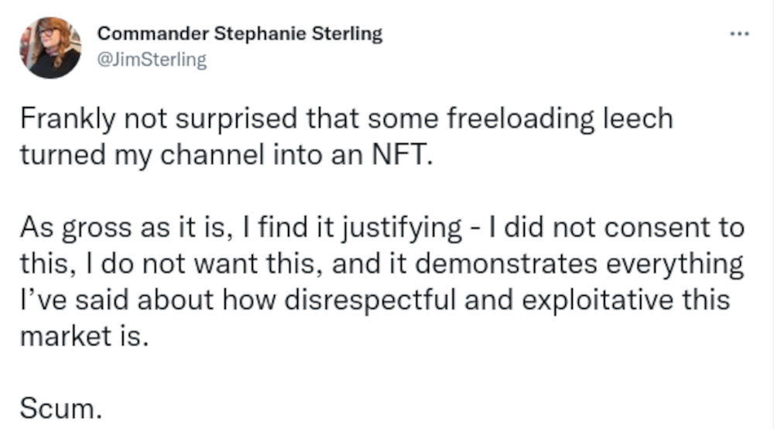
Task: Open the Commander Stephanie Sterling profile name
Action: (x=240, y=34)
